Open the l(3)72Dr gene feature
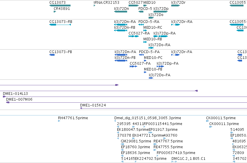247x163 pixels. point(176,6)
